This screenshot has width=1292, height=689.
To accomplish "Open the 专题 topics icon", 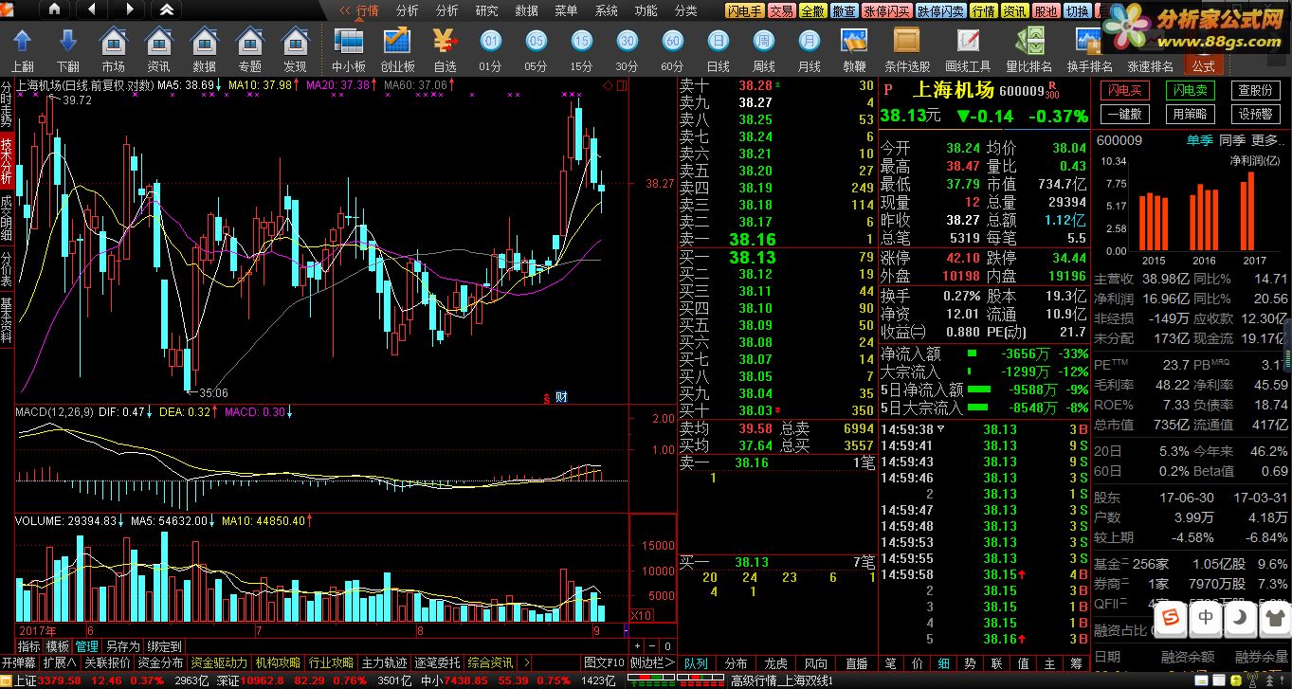I will [249, 49].
